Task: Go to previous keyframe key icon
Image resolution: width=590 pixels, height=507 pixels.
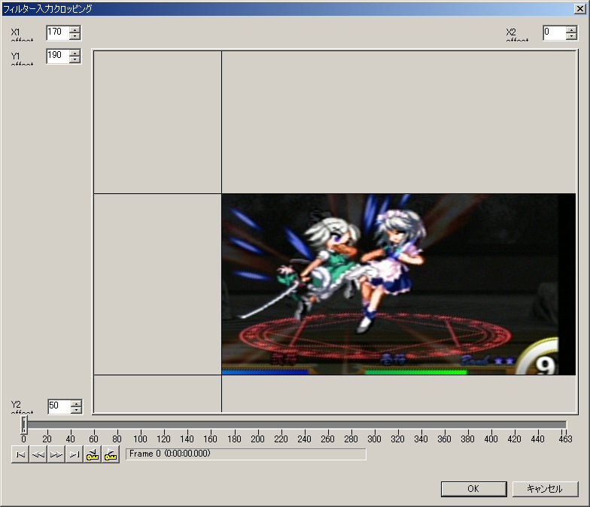Action: point(93,455)
